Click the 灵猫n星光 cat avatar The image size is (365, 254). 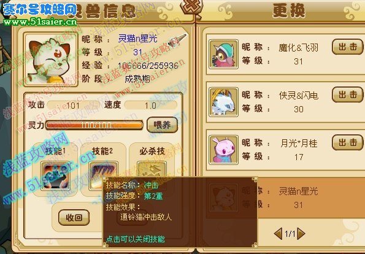pyautogui.click(x=51, y=60)
